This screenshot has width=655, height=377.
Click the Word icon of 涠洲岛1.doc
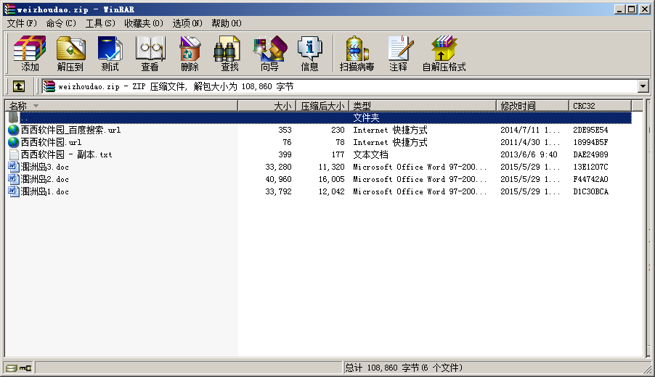13,191
